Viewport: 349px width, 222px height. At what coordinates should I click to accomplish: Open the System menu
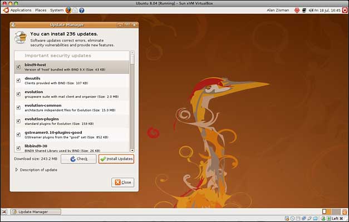pyautogui.click(x=57, y=10)
